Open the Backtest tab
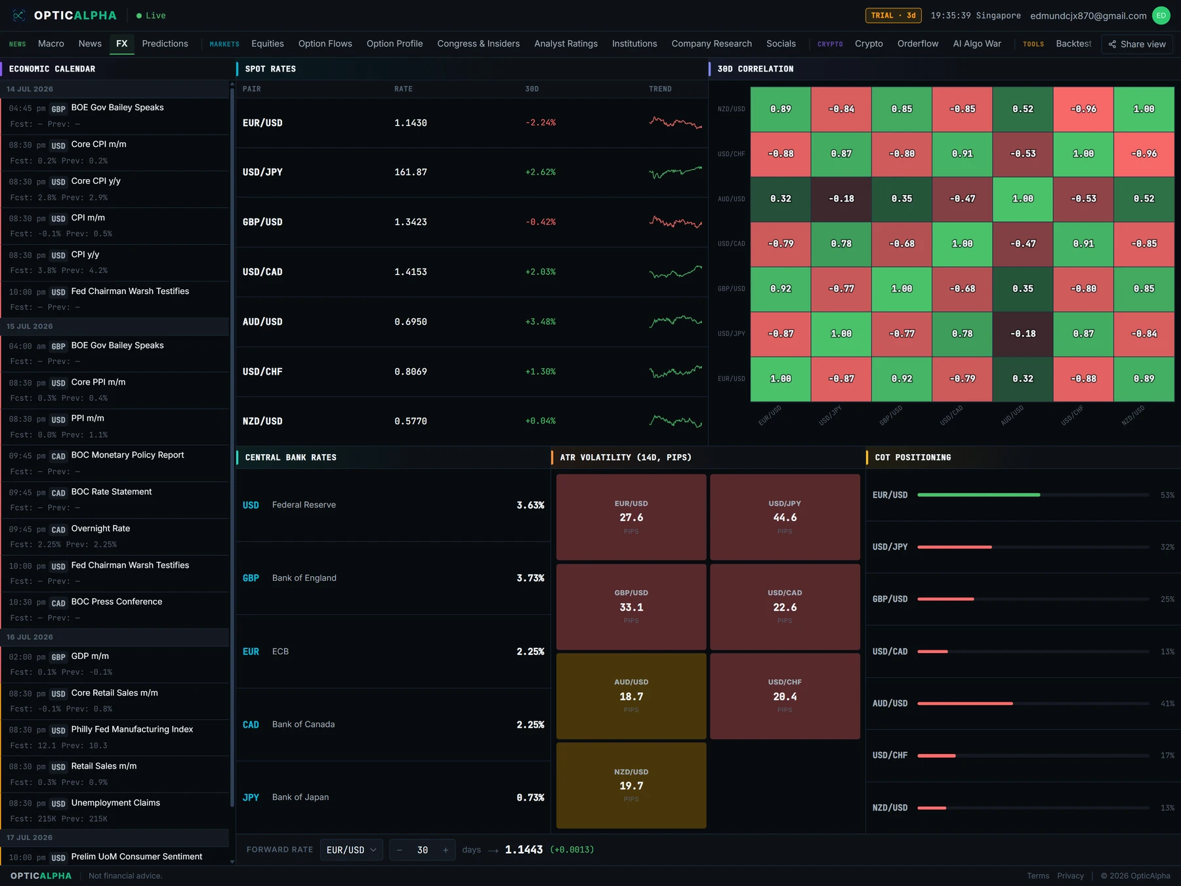Screen dimensions: 1181x886 pyautogui.click(x=1073, y=43)
